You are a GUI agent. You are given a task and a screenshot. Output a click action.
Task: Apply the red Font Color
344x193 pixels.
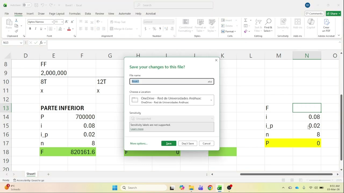pos(69,29)
